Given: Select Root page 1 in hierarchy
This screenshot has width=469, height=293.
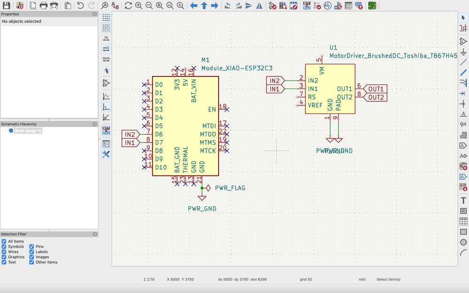Looking at the screenshot, I should [28, 131].
